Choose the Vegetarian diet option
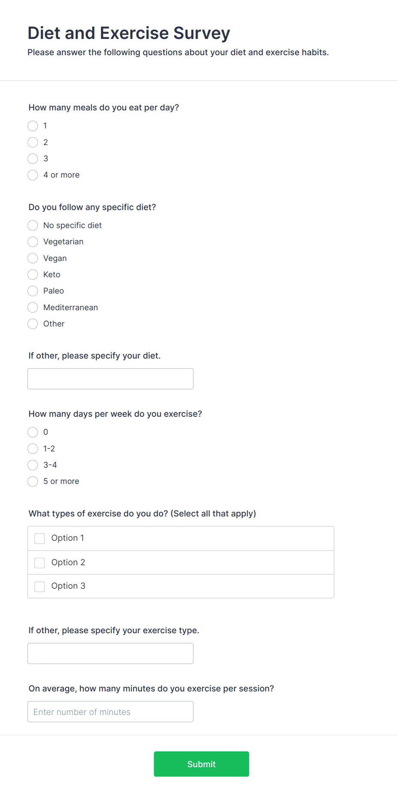The width and height of the screenshot is (398, 798). (x=33, y=242)
